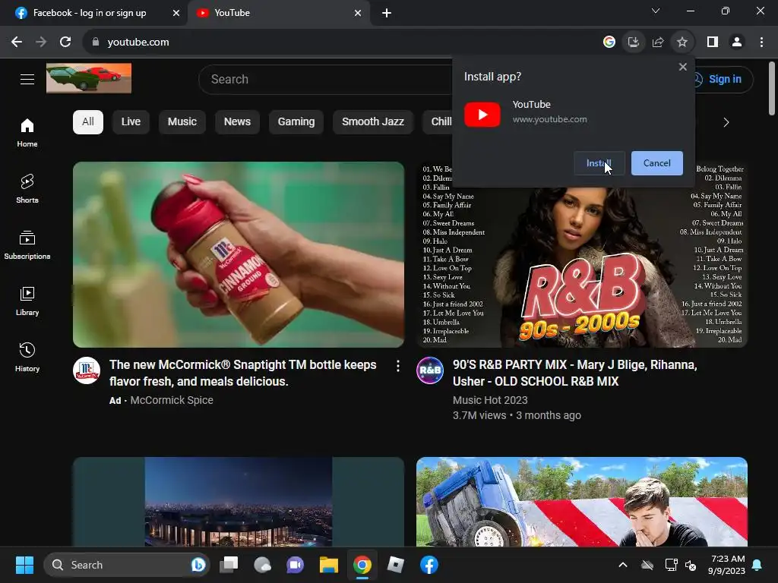This screenshot has height=583, width=778.
Task: Open Library in the sidebar
Action: point(27,301)
